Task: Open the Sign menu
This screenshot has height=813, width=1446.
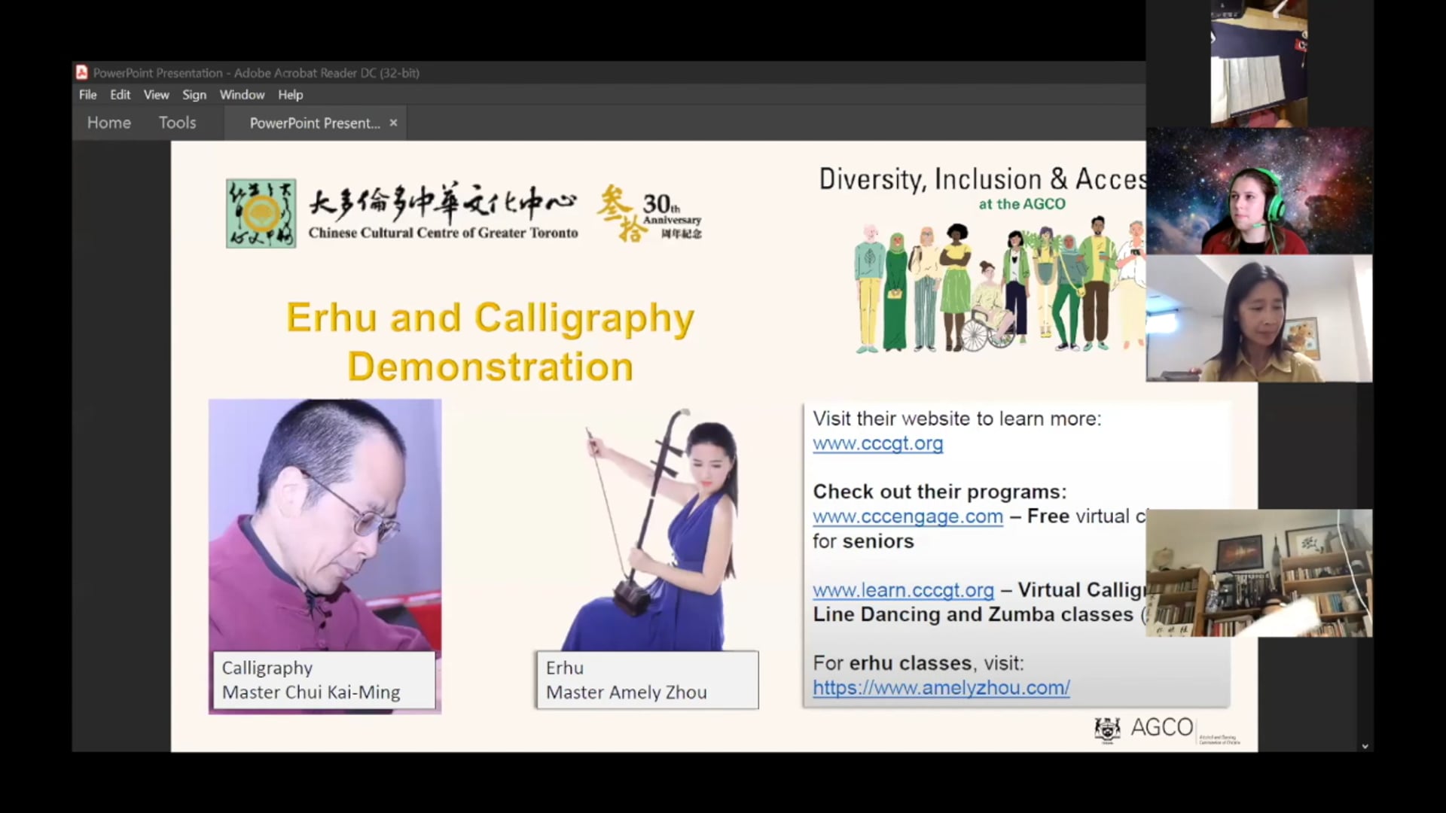Action: click(194, 95)
